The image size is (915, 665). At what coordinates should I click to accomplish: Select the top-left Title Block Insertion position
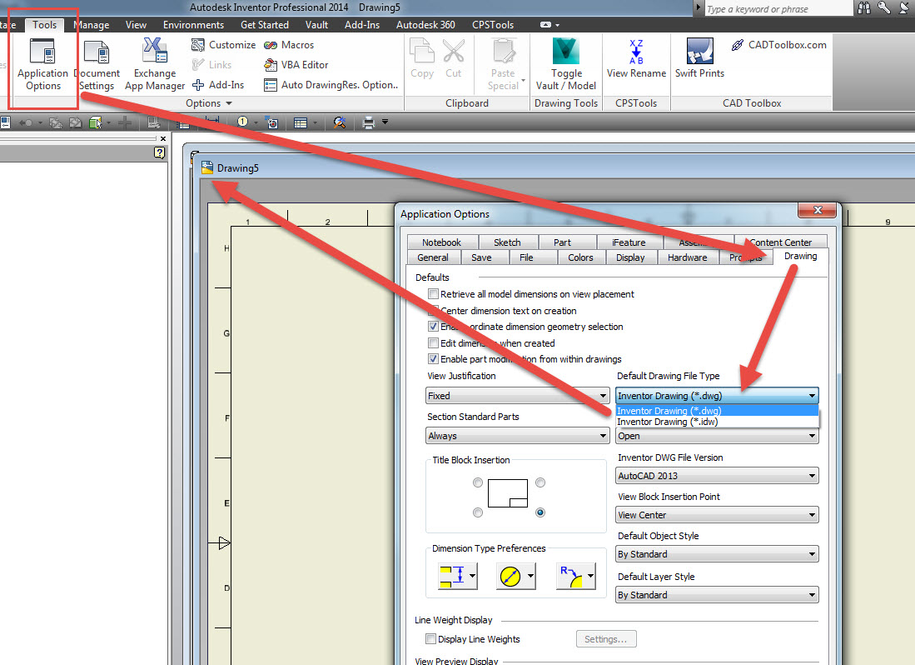tap(478, 482)
